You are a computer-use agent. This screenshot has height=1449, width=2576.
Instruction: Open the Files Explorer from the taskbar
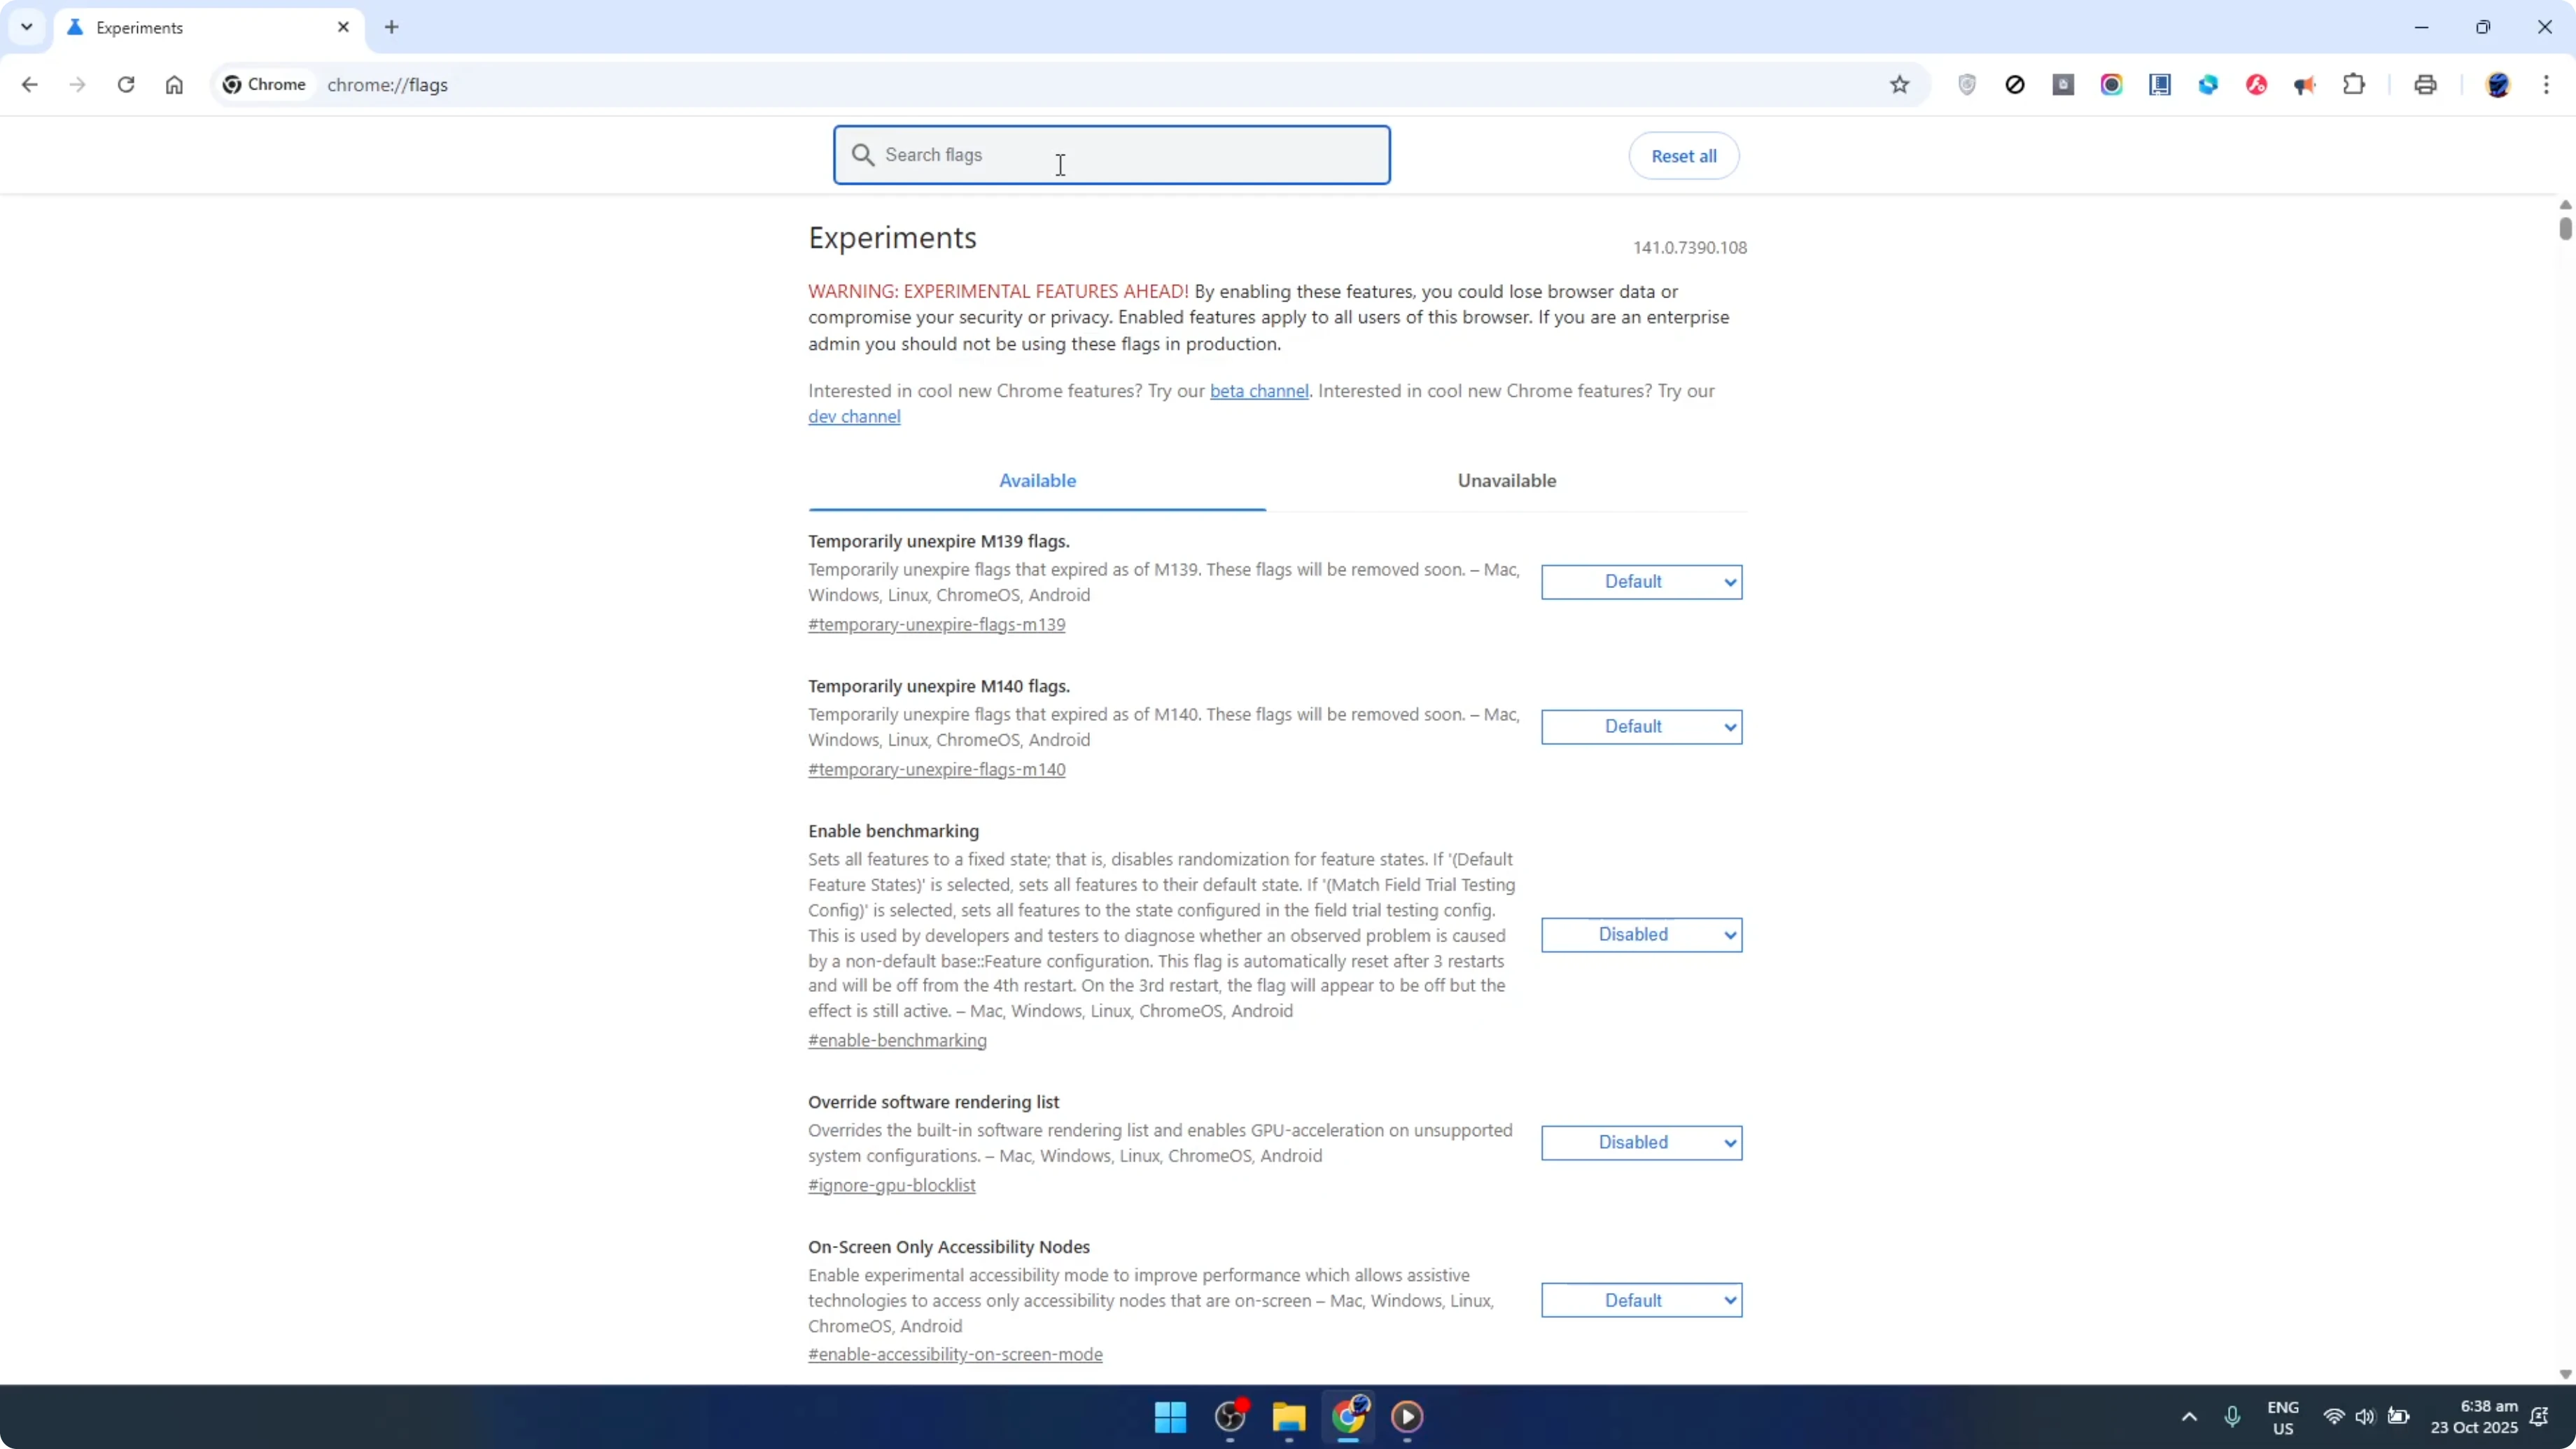[1289, 1417]
